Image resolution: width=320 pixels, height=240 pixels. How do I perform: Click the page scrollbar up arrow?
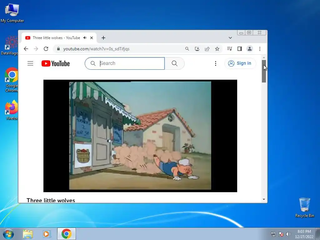click(264, 57)
